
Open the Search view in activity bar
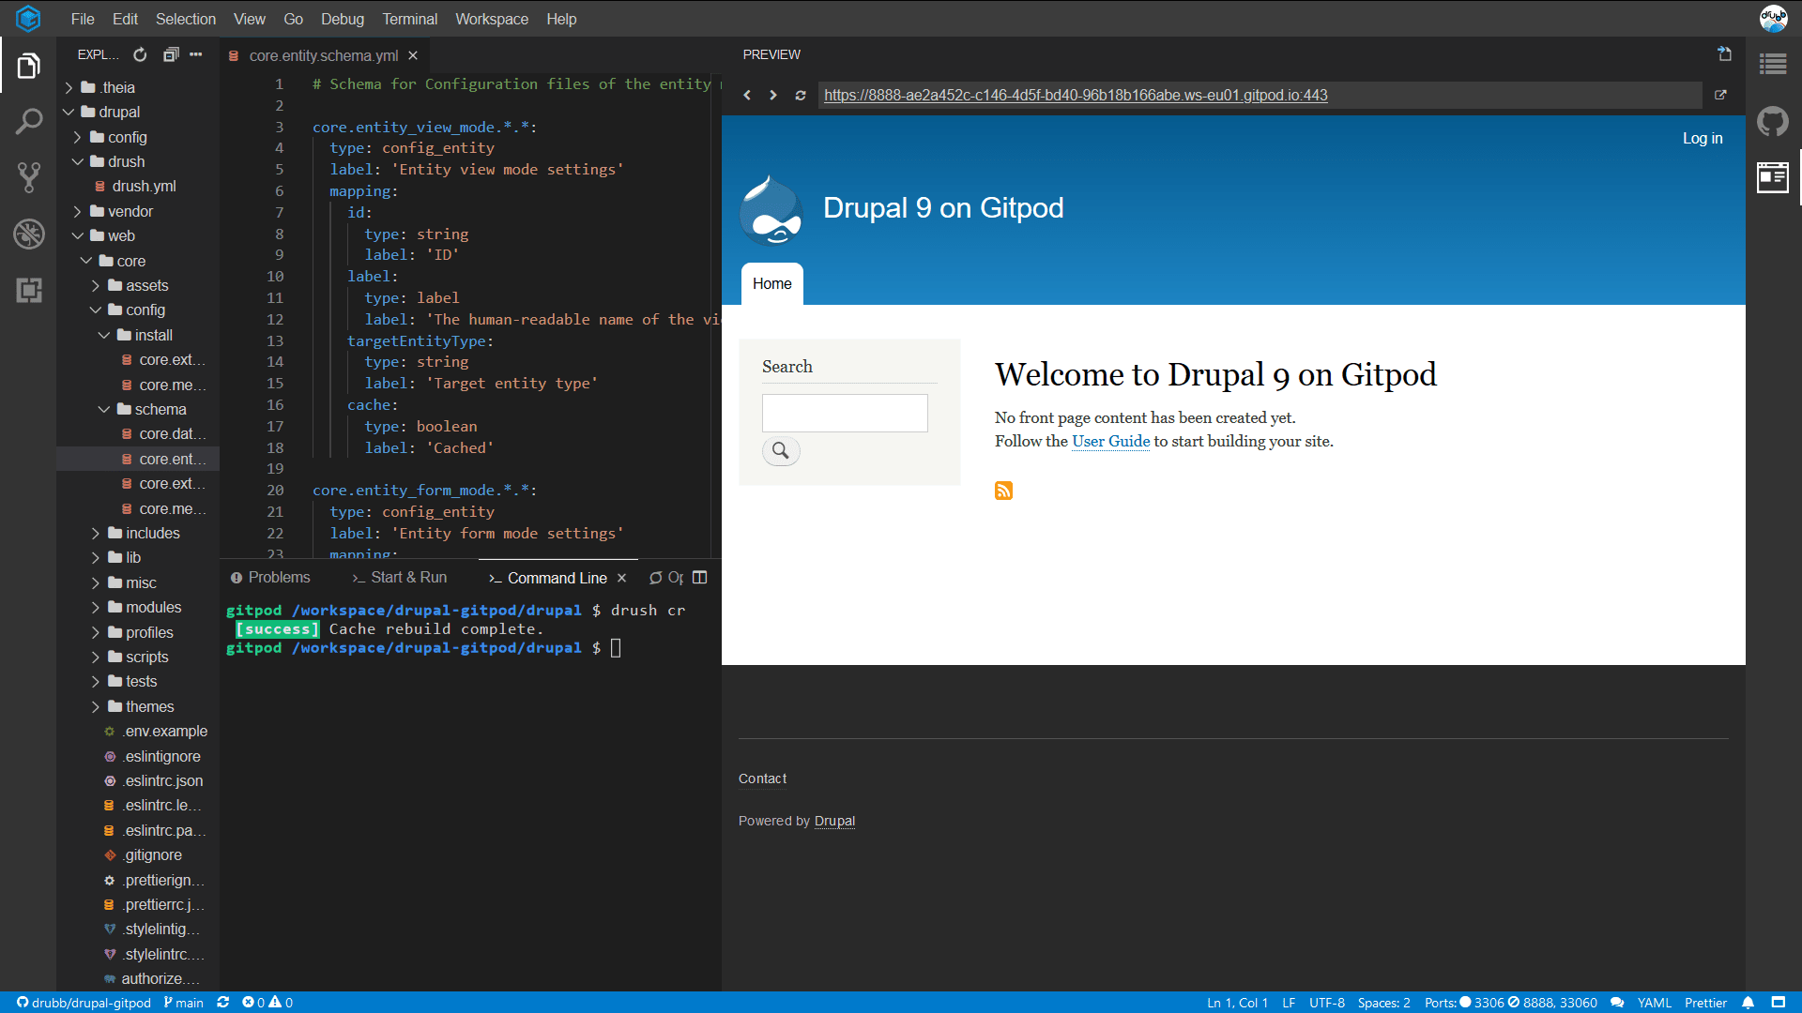[28, 121]
